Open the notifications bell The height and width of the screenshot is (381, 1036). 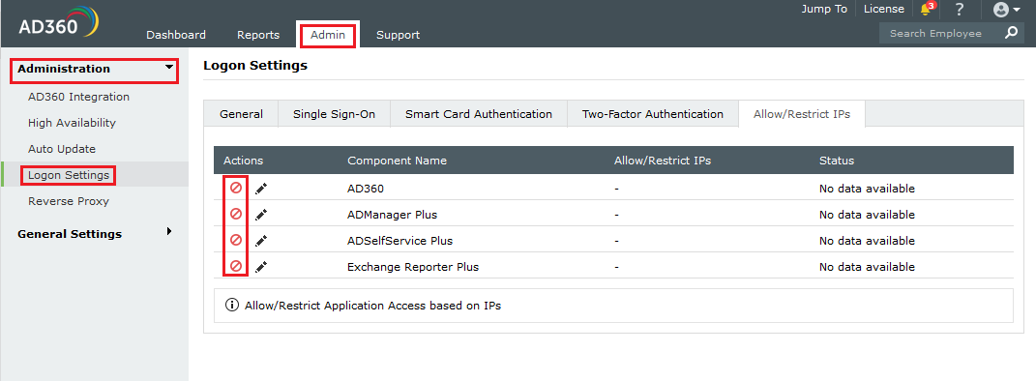coord(927,10)
